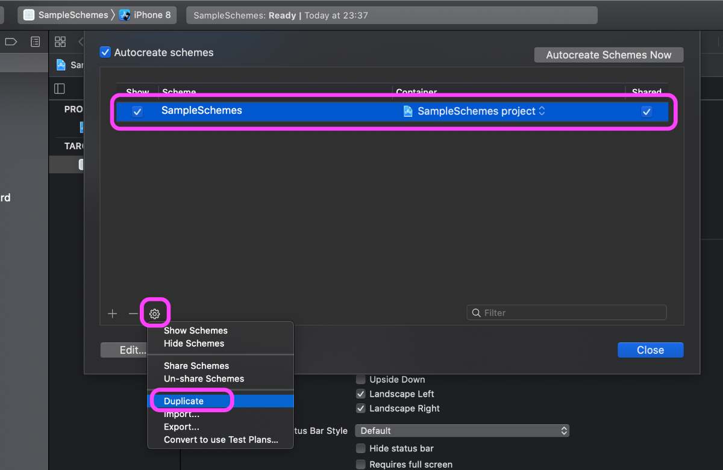Screen dimensions: 723x470
Task: Enable Upside Down orientation
Action: [361, 380]
